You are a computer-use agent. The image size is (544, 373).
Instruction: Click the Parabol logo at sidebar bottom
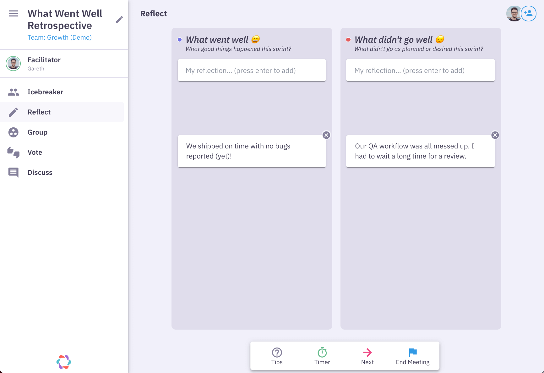point(64,362)
